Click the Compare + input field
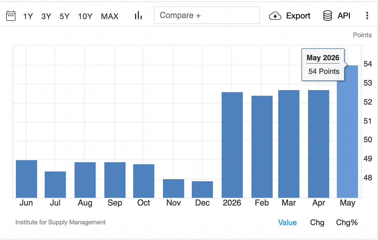The height and width of the screenshot is (240, 378). tap(207, 15)
